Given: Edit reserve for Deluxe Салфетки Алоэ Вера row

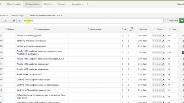Looking at the screenshot, I should pos(163,96).
